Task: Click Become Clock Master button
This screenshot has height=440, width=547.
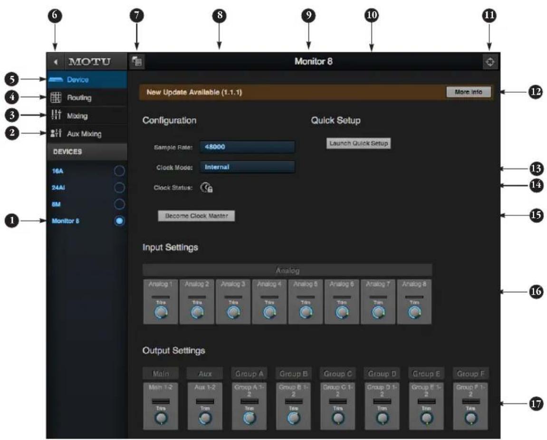Action: [196, 216]
